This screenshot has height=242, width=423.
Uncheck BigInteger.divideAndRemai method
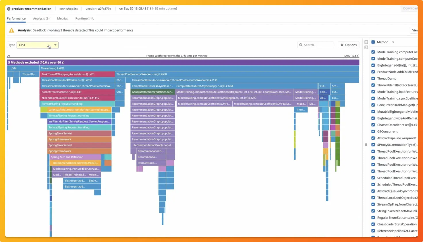(373, 118)
